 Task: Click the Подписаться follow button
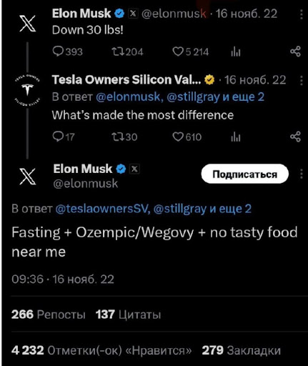coord(245,174)
